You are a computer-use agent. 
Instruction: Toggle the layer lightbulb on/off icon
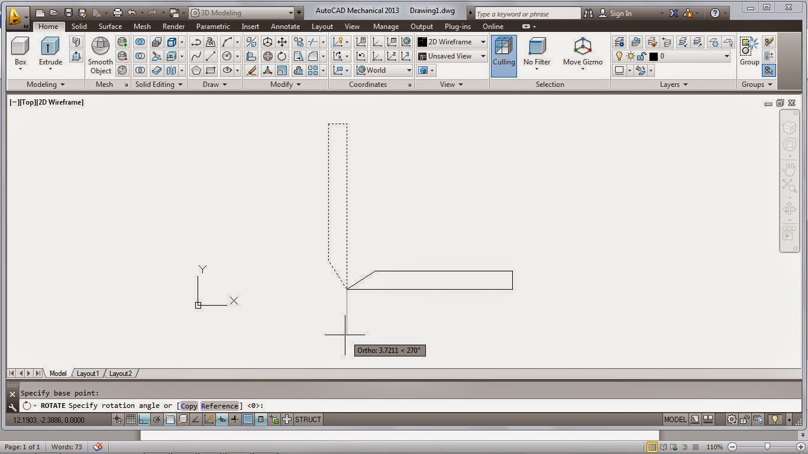point(619,56)
